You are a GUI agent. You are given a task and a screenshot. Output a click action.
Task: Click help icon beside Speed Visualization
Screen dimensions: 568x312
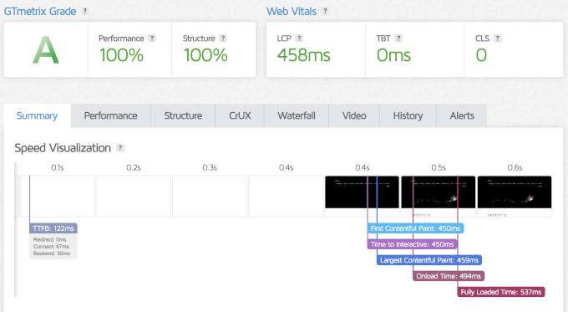point(120,148)
